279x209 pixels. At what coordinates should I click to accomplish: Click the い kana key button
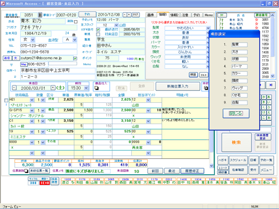(269, 102)
